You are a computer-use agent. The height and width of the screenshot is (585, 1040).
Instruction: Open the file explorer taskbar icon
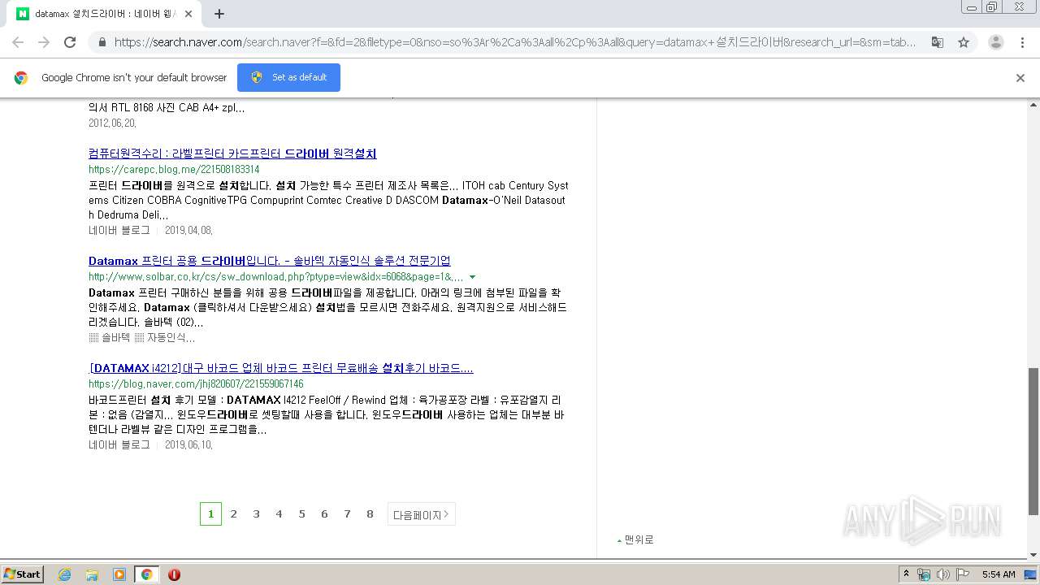point(92,574)
